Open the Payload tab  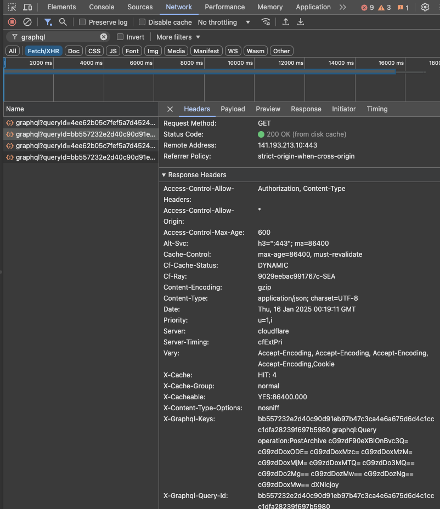tap(233, 109)
